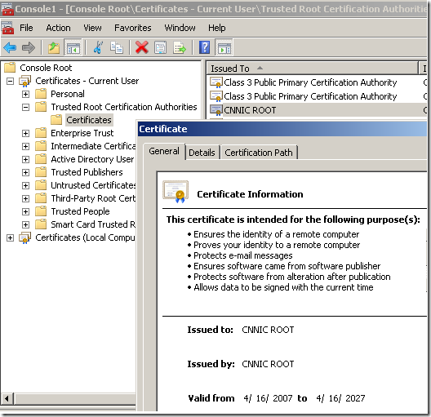
Task: Expand the Untrusted Certificates node
Action: click(x=25, y=186)
